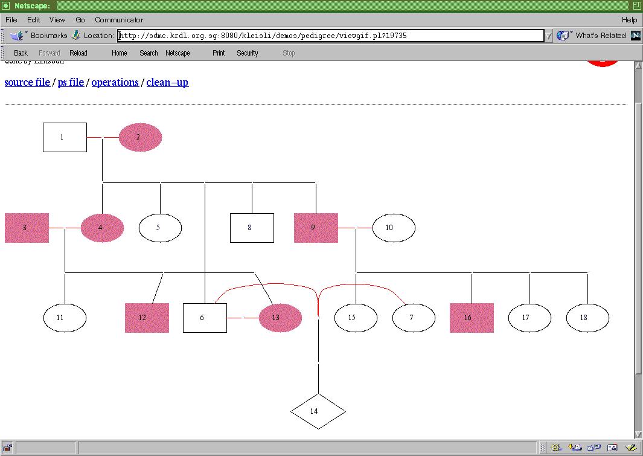Click the location bookmark drag icon
Viewport: 643px width, 456px height.
point(75,35)
